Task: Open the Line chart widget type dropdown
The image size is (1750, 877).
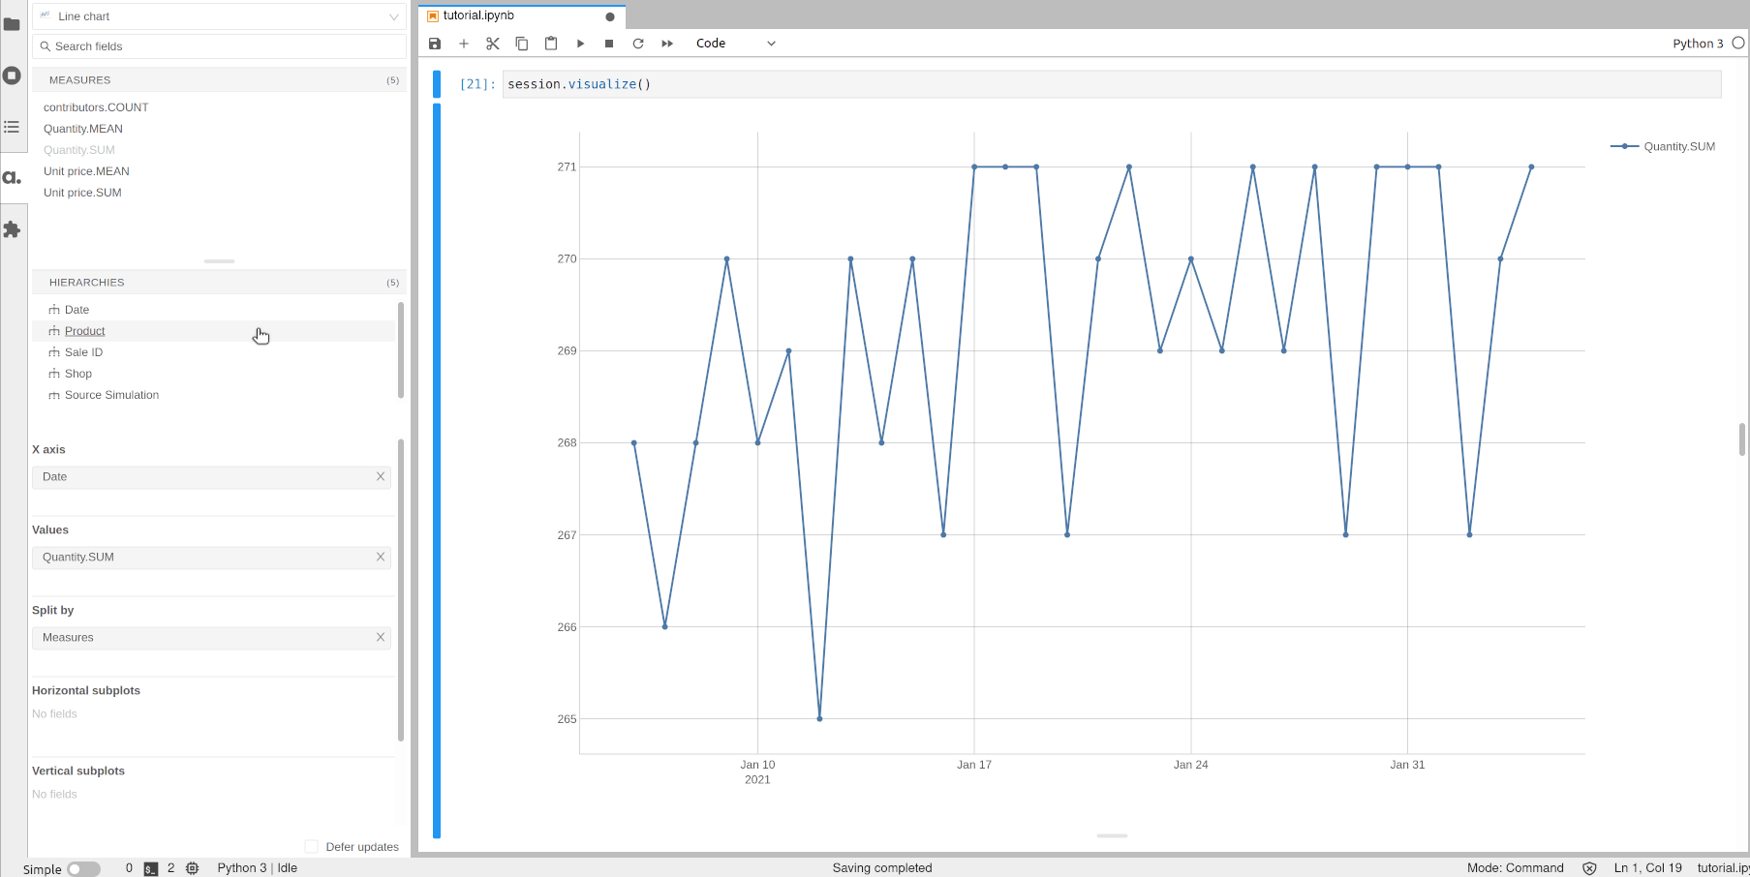Action: (220, 16)
